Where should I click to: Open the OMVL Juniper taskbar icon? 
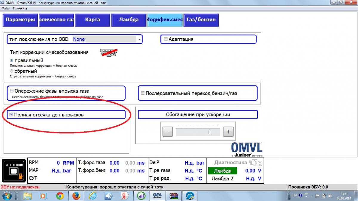point(157,196)
